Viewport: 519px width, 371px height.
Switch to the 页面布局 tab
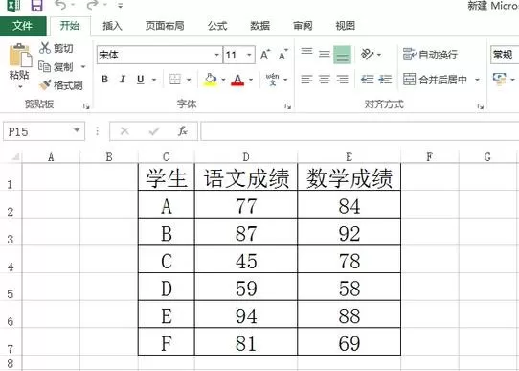click(x=165, y=26)
